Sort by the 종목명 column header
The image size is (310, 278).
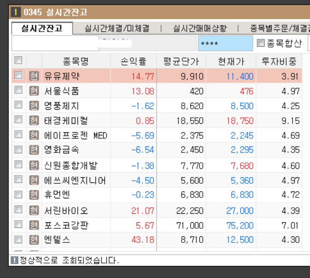[x=76, y=61]
